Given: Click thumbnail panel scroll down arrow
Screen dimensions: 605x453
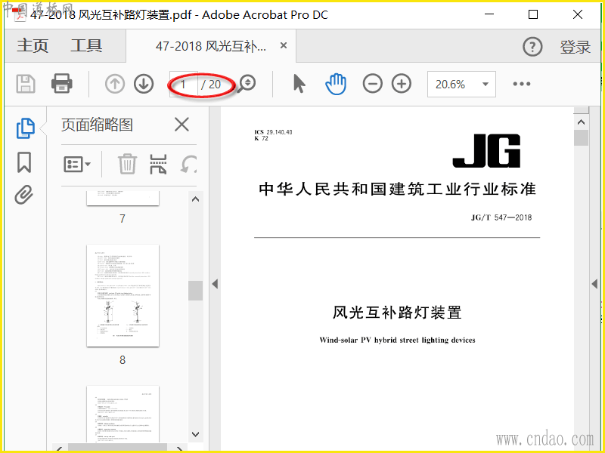Looking at the screenshot, I should [x=196, y=434].
